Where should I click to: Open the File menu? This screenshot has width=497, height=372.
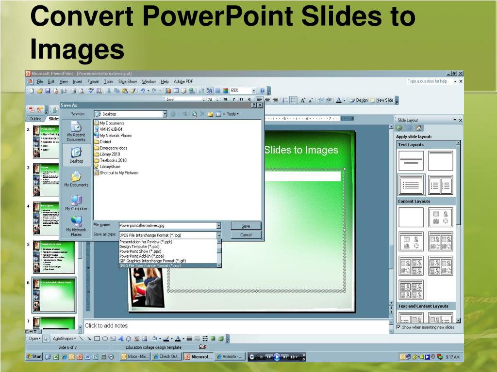(40, 81)
